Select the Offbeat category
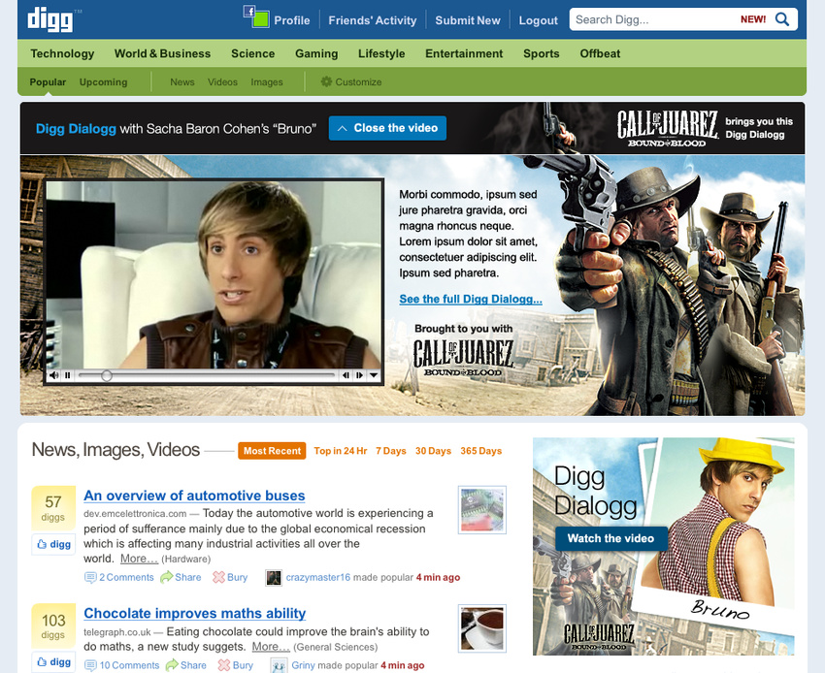The height and width of the screenshot is (673, 825). pos(600,53)
